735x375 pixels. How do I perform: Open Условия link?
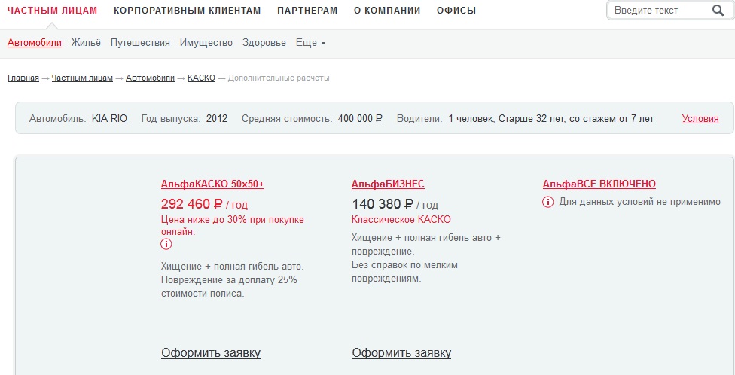point(700,118)
